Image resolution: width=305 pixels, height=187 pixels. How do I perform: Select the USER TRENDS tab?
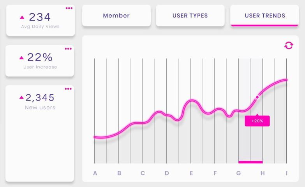pos(265,16)
